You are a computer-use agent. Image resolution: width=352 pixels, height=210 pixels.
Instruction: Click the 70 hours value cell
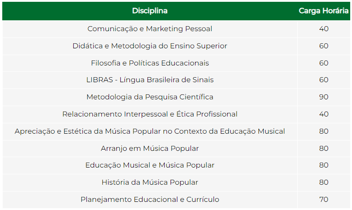[323, 200]
